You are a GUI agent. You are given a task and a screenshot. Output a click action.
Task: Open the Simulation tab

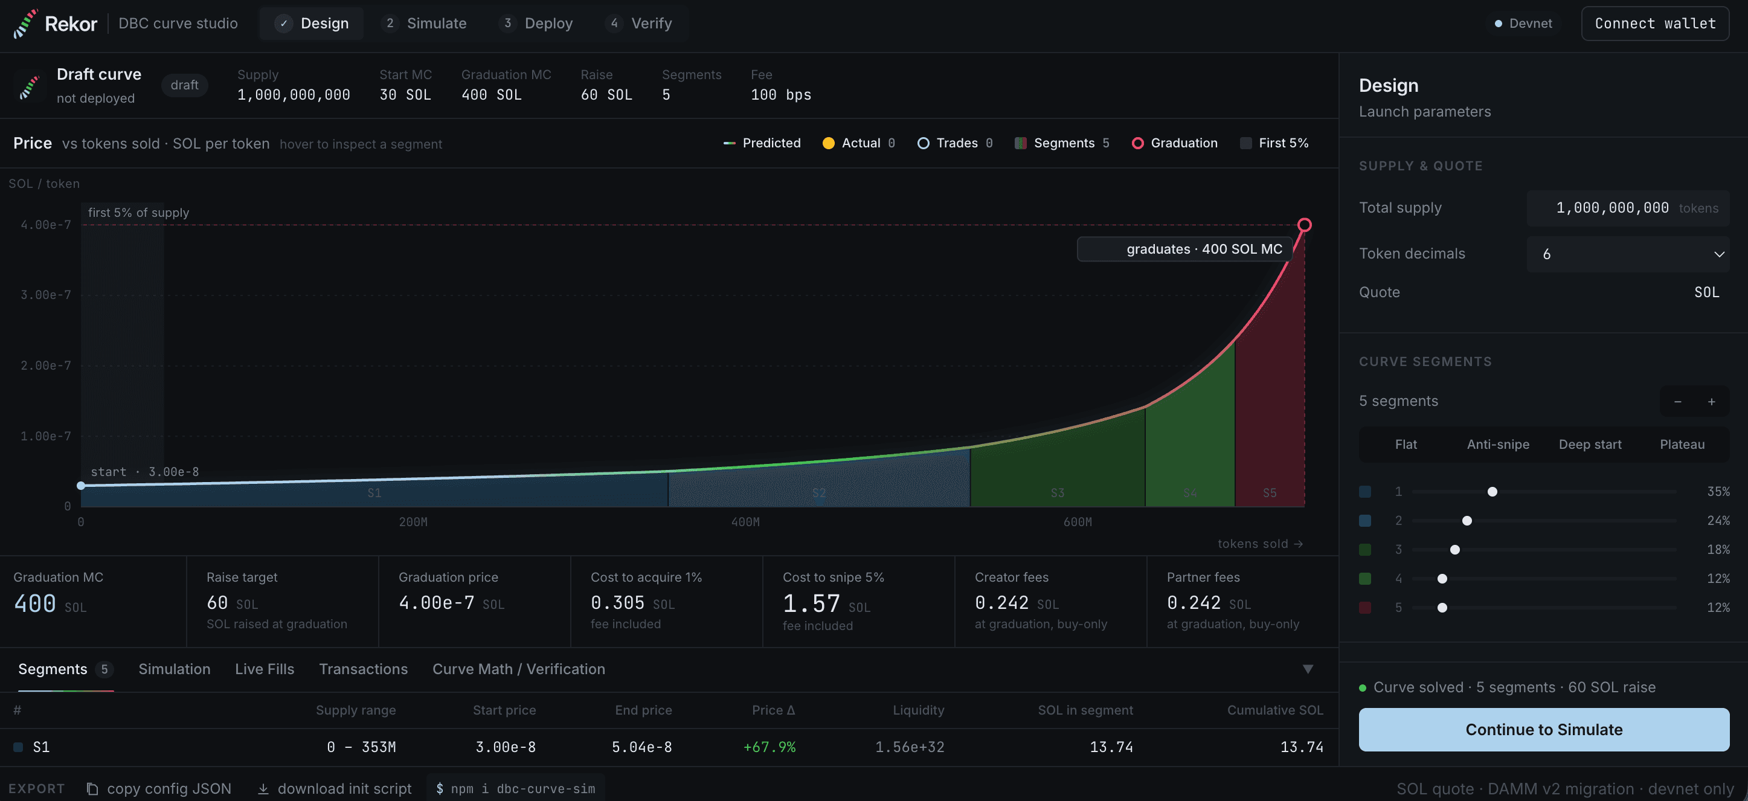point(175,669)
